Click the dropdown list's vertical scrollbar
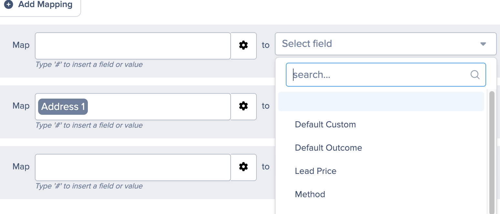The width and height of the screenshot is (500, 214). coord(492,152)
